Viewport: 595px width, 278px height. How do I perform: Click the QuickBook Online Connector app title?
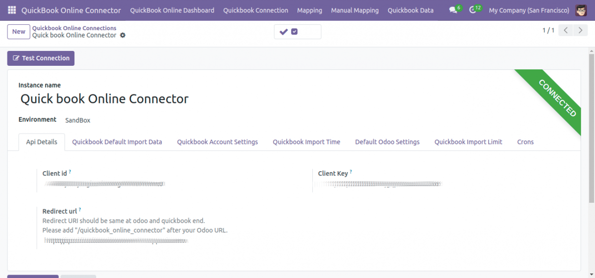pyautogui.click(x=71, y=10)
